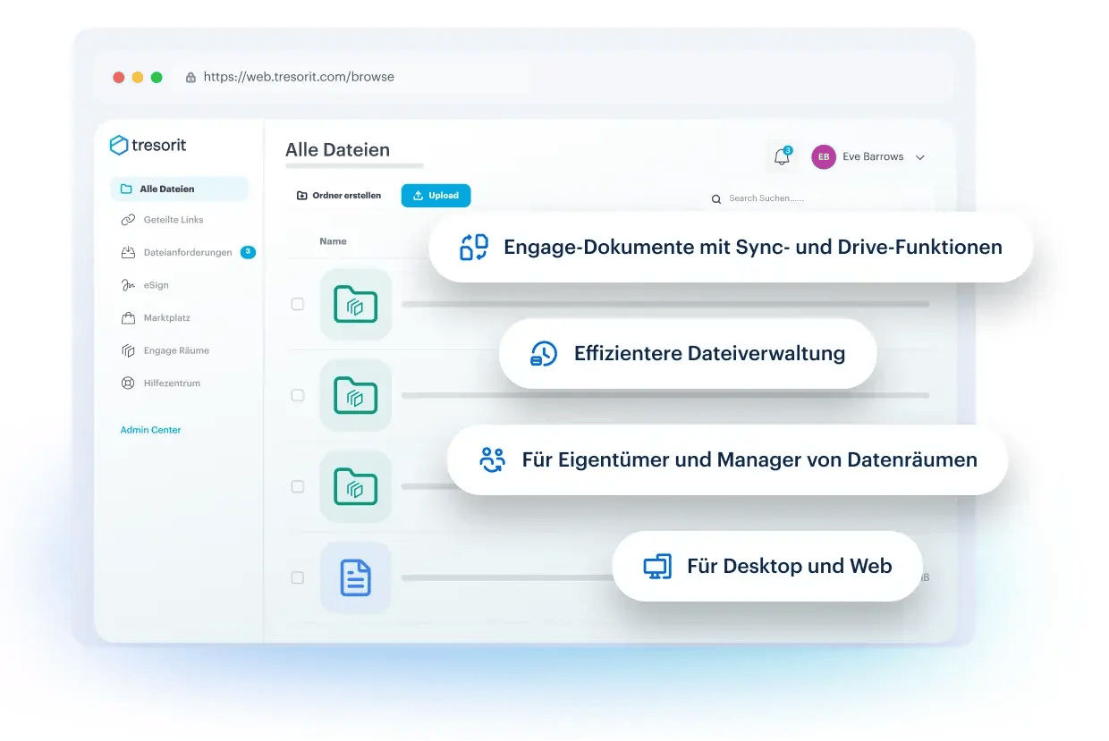Viewport: 1109px width, 741px height.
Task: Focus the Search Suchen field
Action: [819, 198]
